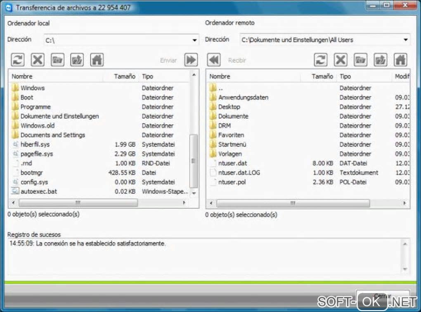Refresh the remote computer file list
This screenshot has height=312, width=421.
[x=321, y=59]
